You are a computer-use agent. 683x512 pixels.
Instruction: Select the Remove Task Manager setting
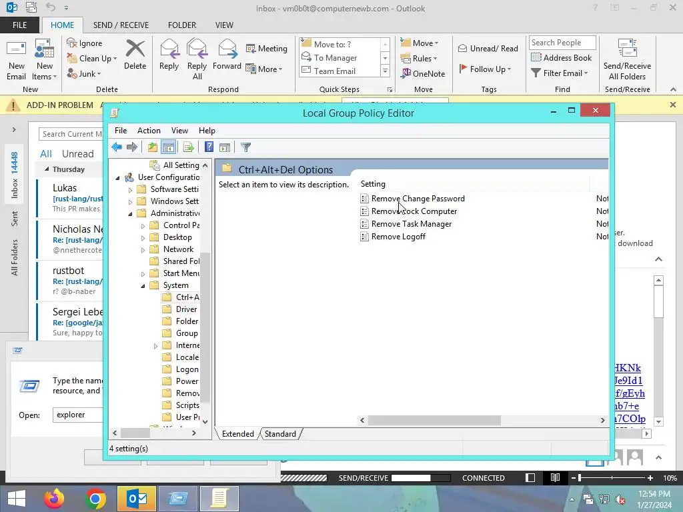[411, 224]
